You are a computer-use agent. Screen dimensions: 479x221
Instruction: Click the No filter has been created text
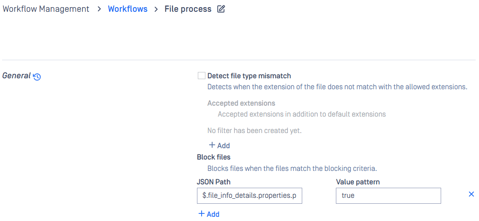[254, 130]
